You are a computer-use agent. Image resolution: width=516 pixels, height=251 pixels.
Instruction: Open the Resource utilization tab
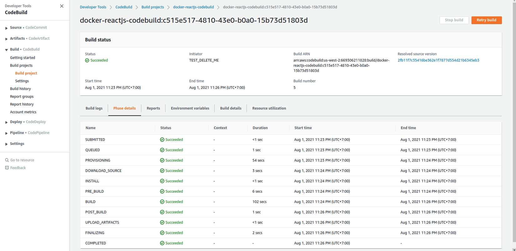(x=269, y=108)
